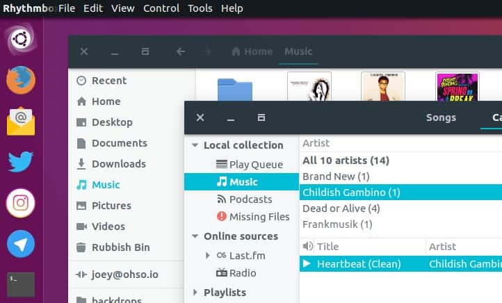The image size is (502, 303).
Task: Go back with the file manager arrow
Action: [181, 51]
